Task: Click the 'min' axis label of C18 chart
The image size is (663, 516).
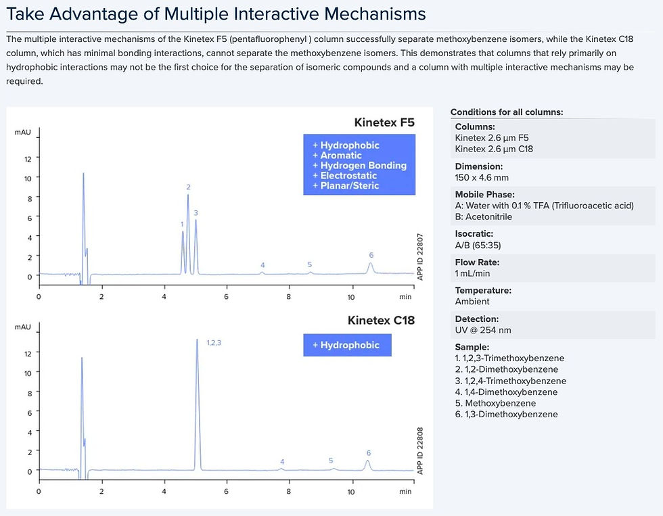Action: pos(405,492)
